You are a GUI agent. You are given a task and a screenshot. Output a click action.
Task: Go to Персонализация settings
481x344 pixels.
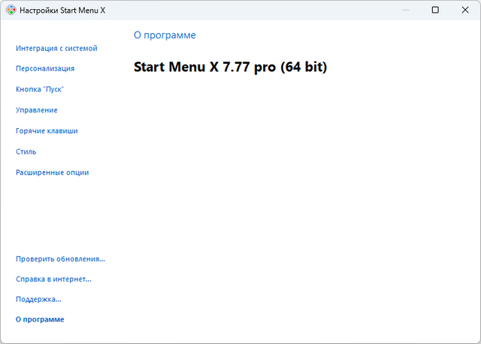pos(45,68)
